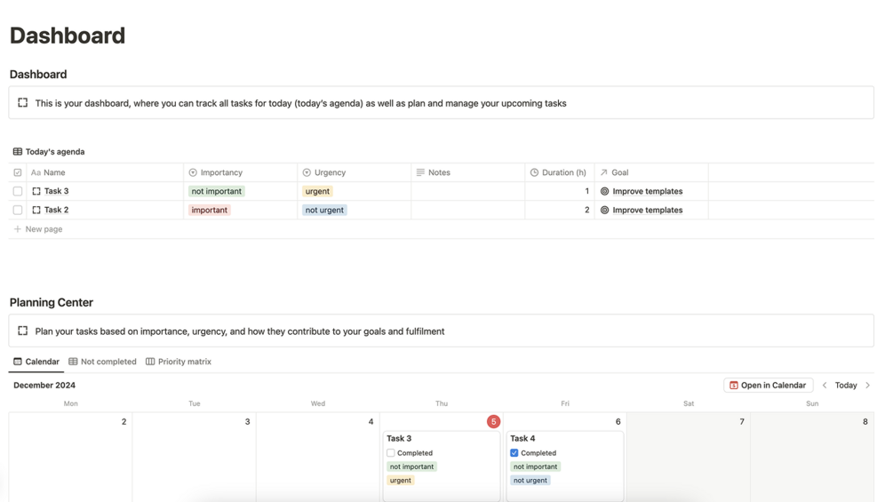This screenshot has height=502, width=893.
Task: Open Task 3 page icon in agenda
Action: click(36, 191)
